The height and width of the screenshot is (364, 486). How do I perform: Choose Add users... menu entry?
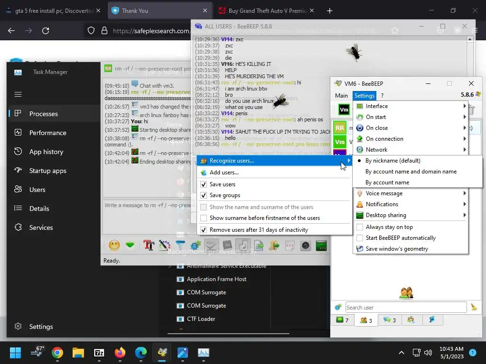pyautogui.click(x=275, y=173)
